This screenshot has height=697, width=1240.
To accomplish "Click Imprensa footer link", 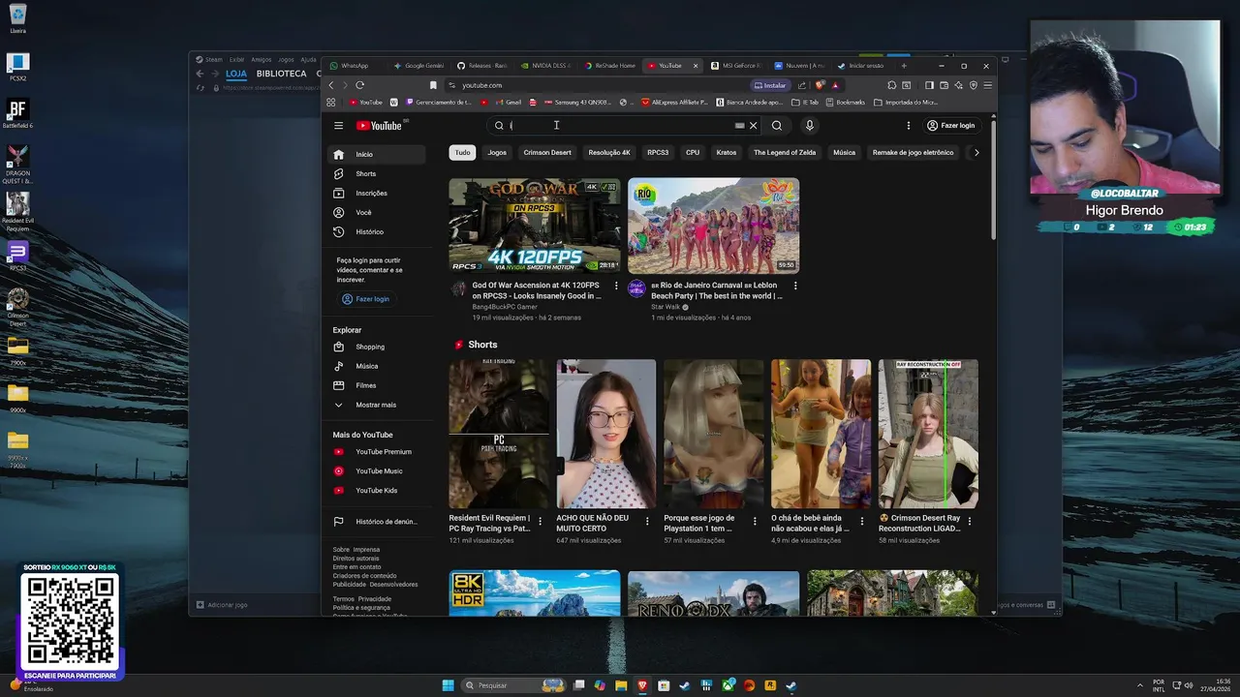I will [x=366, y=550].
